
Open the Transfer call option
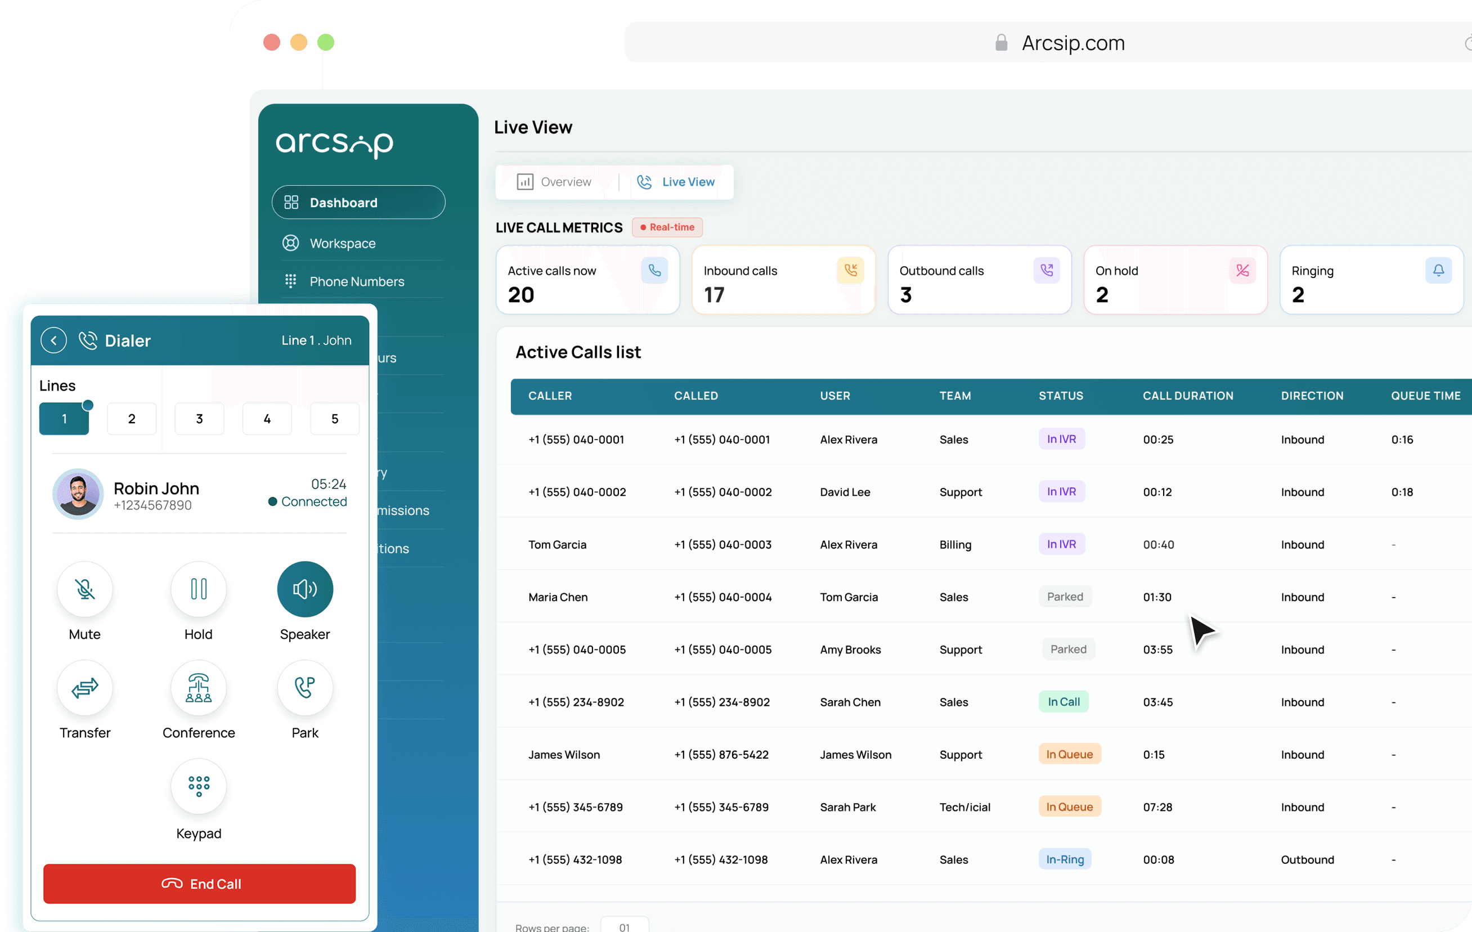coord(85,687)
